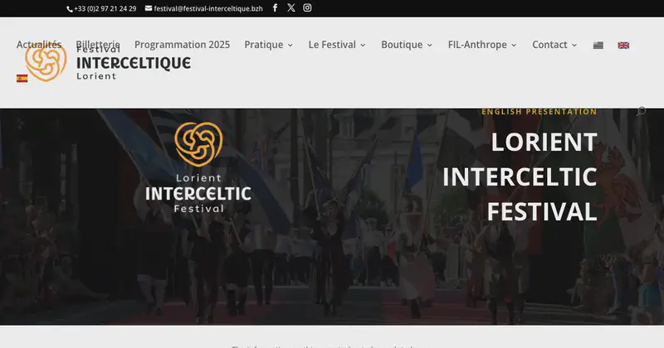
Task: Expand the Le Festival menu chevron
Action: tap(363, 46)
